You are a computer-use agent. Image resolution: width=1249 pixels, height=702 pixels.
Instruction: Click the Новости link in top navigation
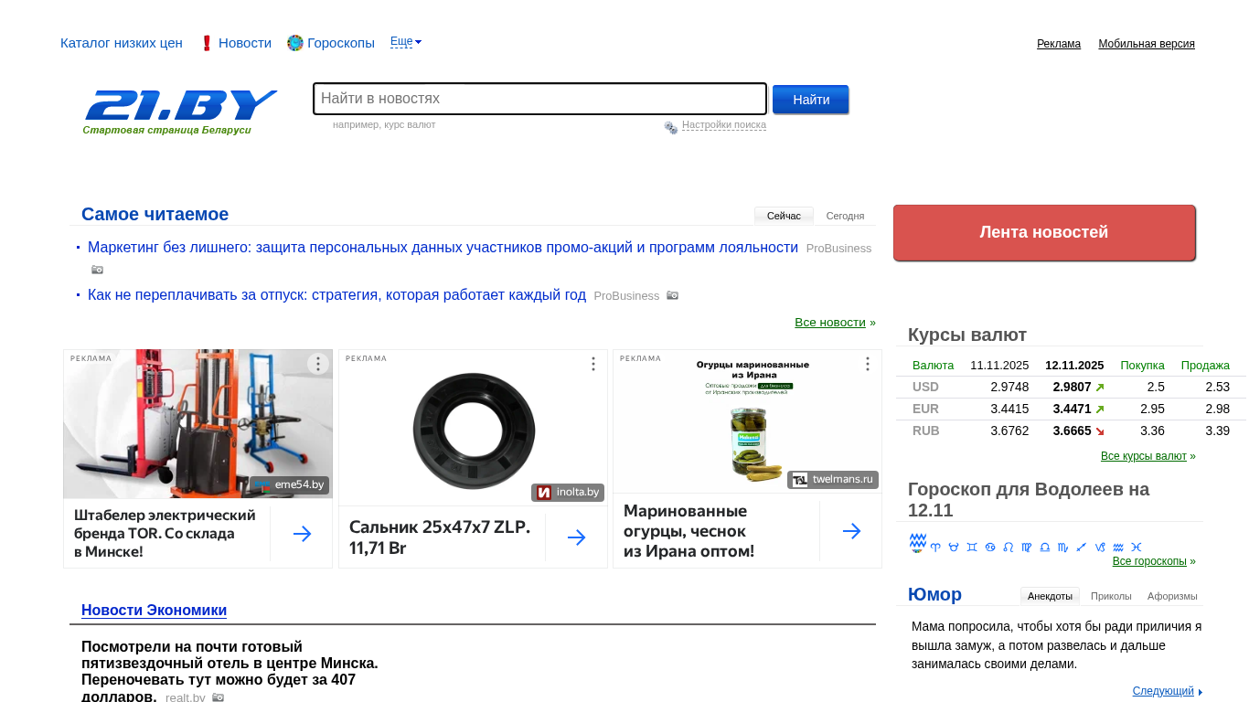point(245,43)
